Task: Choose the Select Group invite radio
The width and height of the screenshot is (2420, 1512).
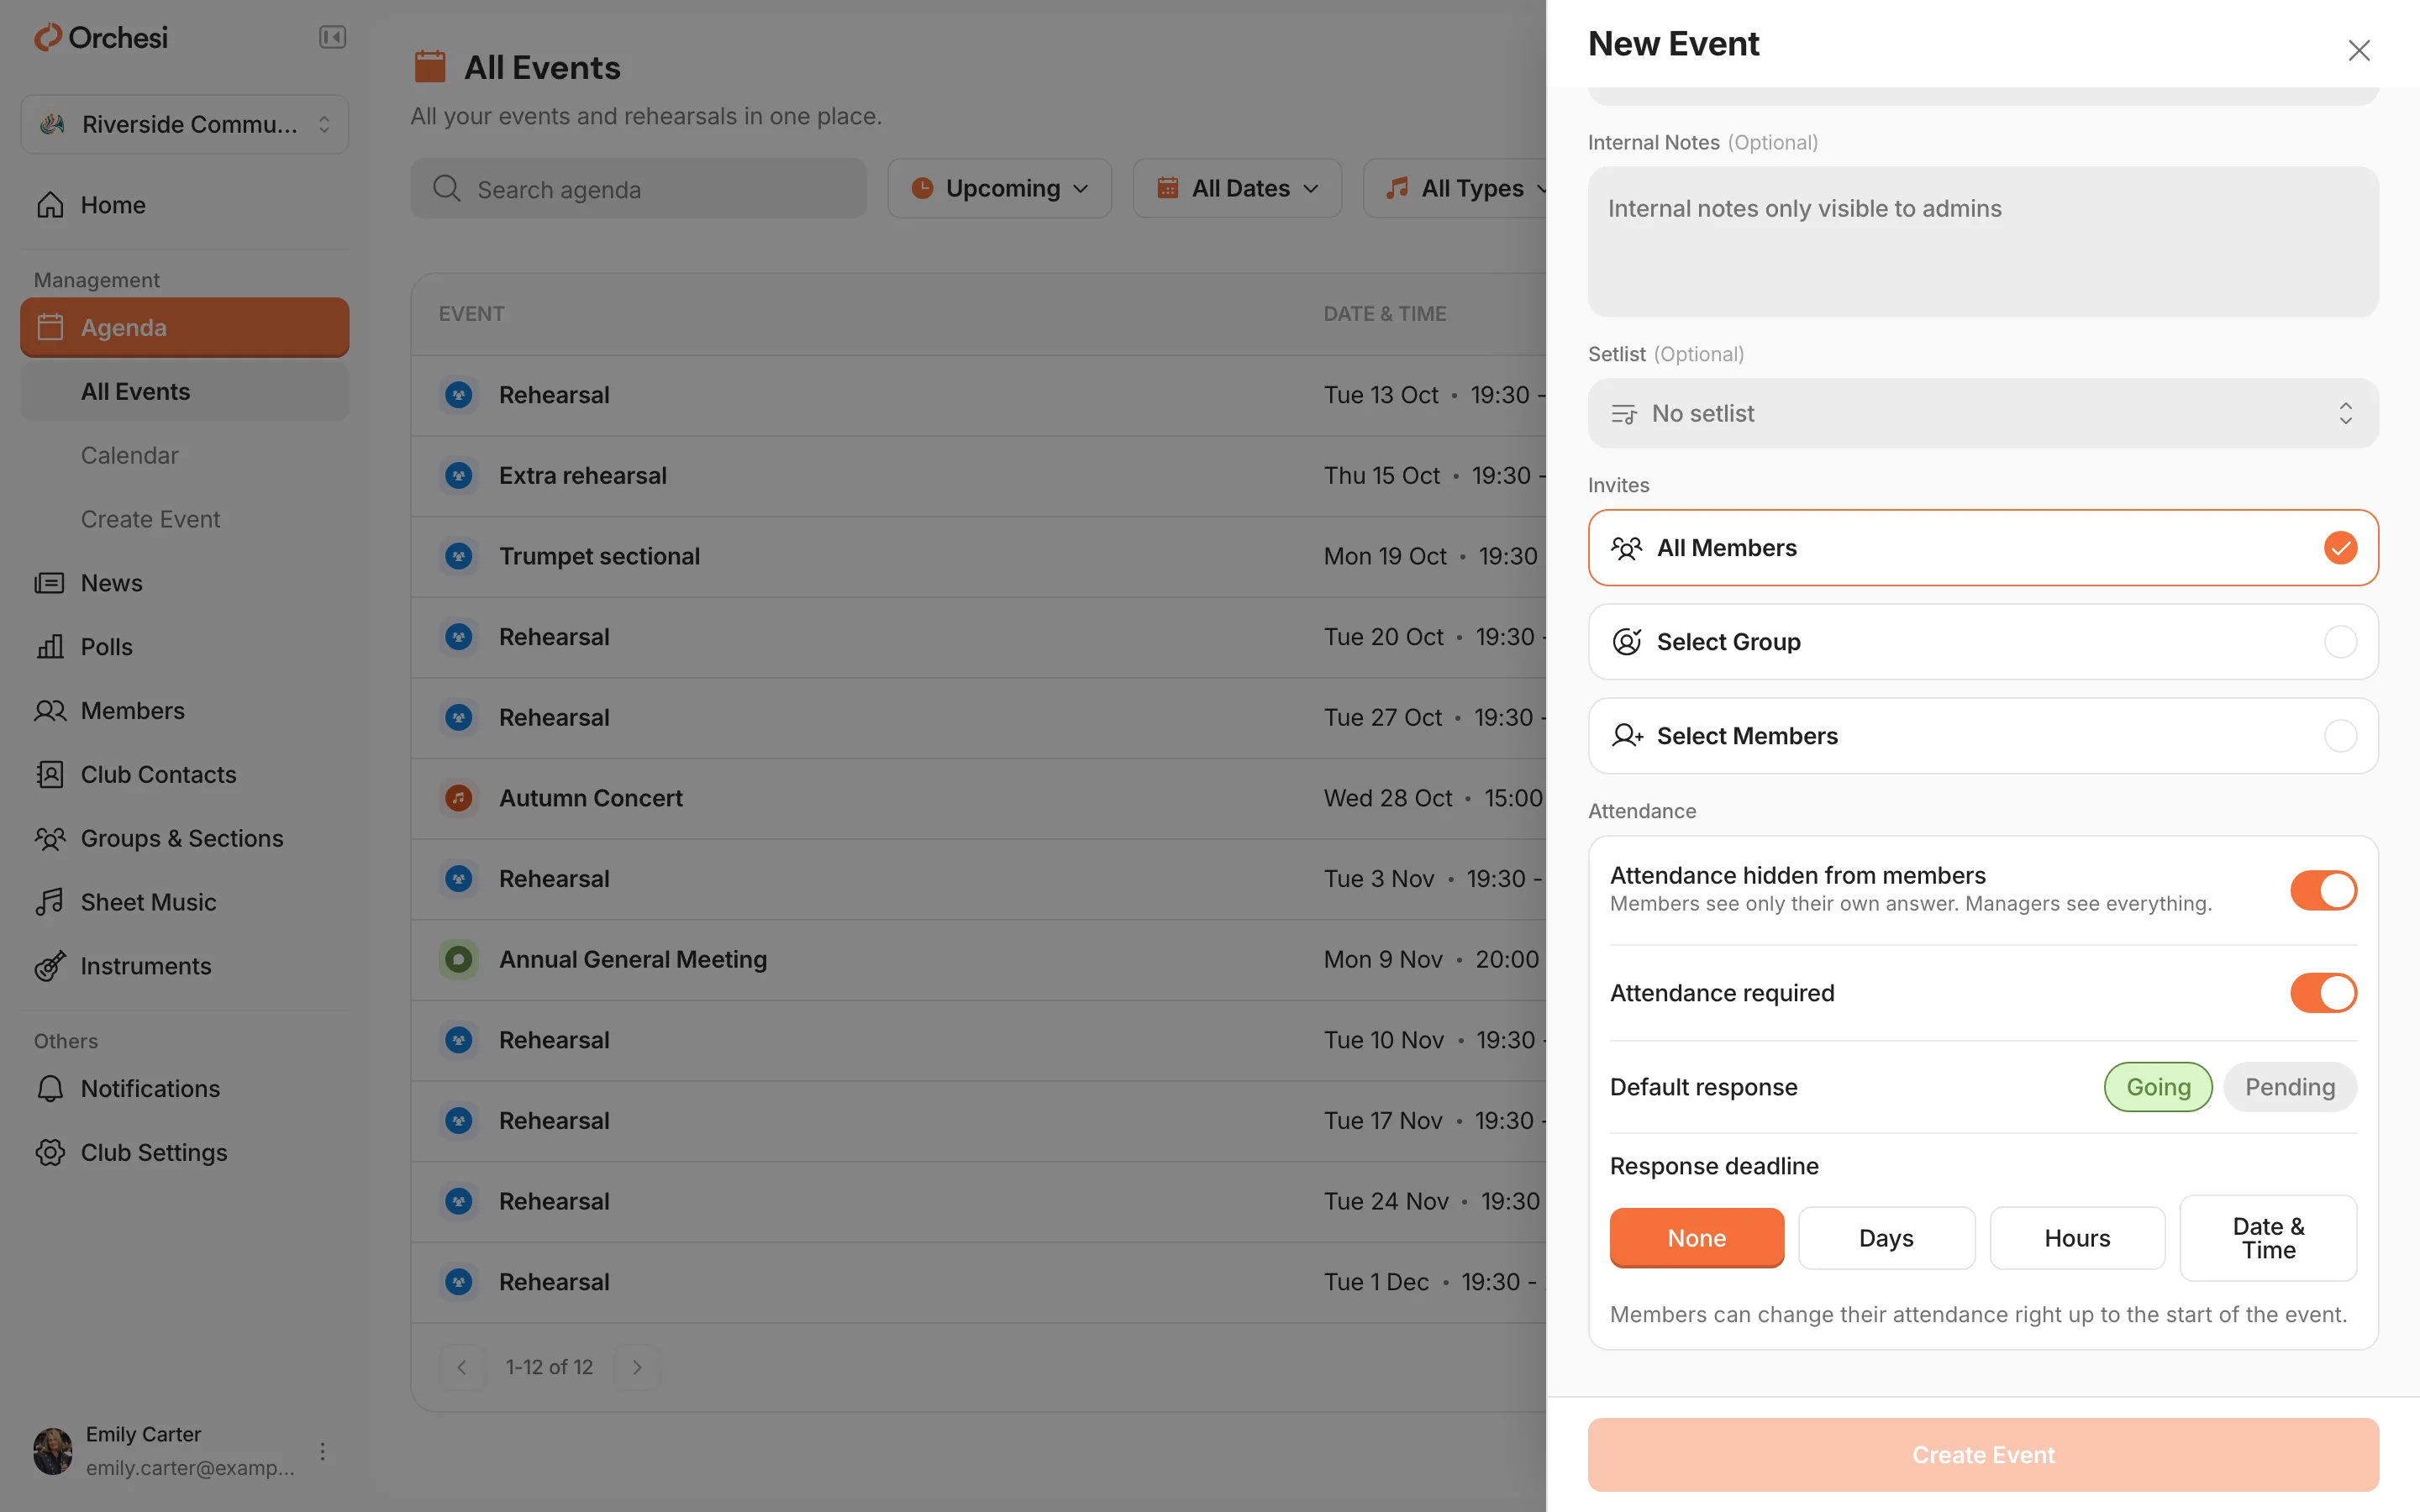Action: [x=2340, y=642]
